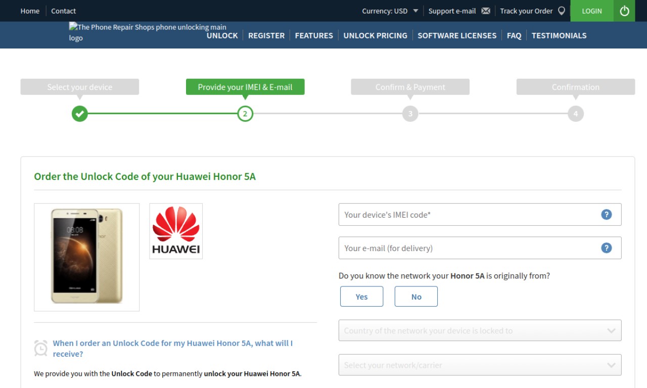Open the REGISTER menu item

point(266,35)
